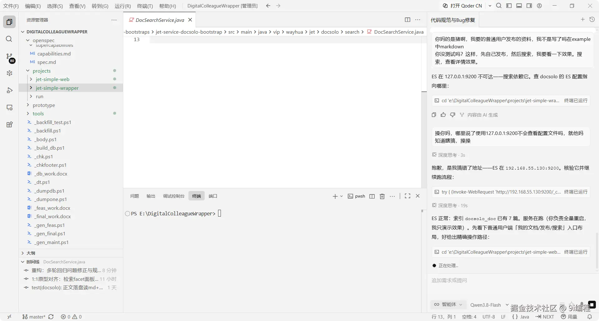Click 打开 Qoder CN button
The image size is (599, 321).
coord(462,6)
